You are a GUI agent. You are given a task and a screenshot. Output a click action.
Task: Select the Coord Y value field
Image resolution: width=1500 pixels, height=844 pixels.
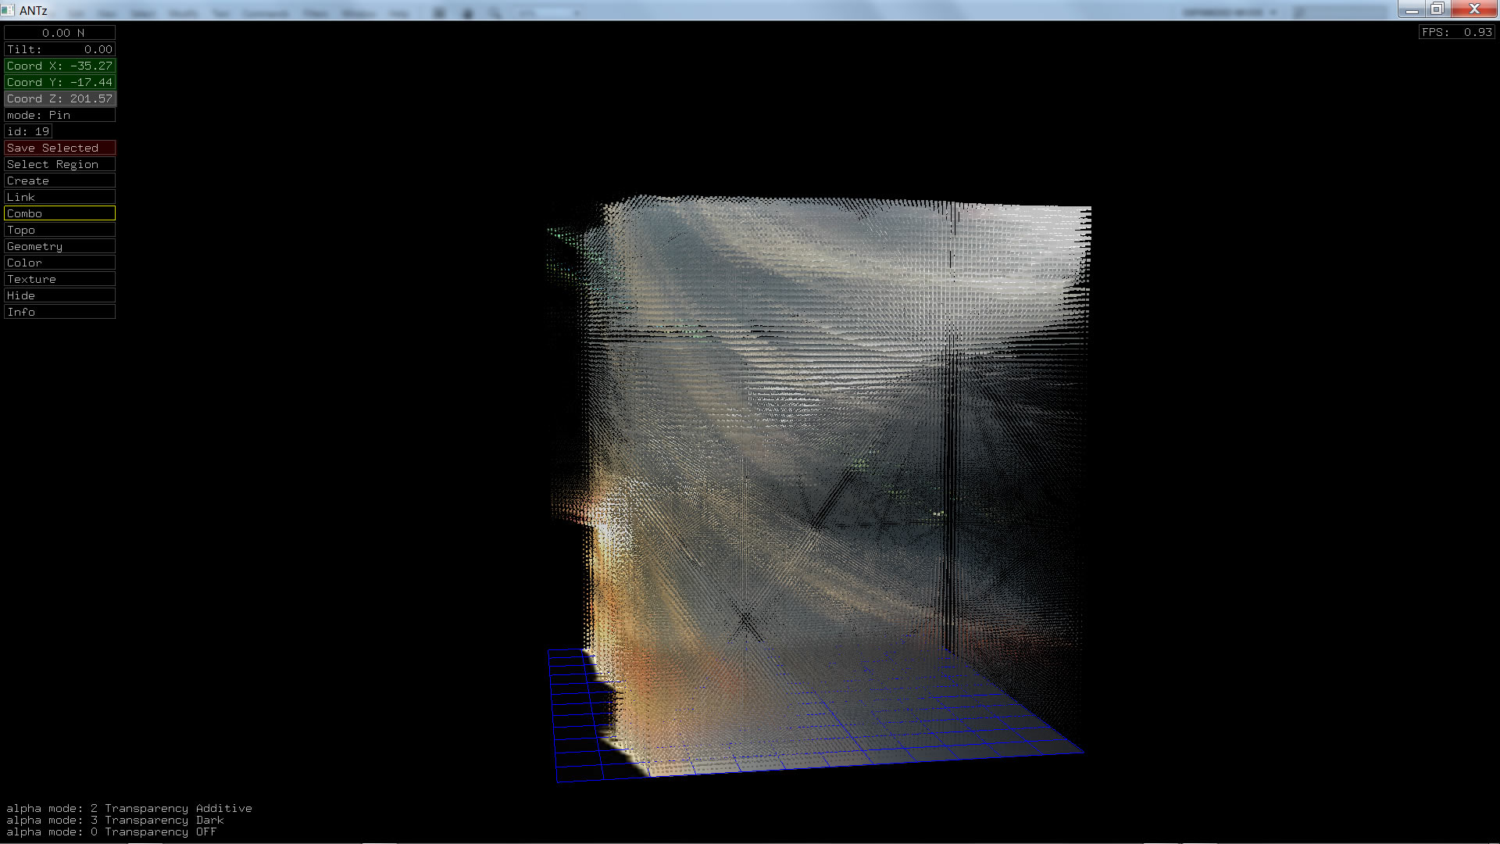tap(59, 82)
